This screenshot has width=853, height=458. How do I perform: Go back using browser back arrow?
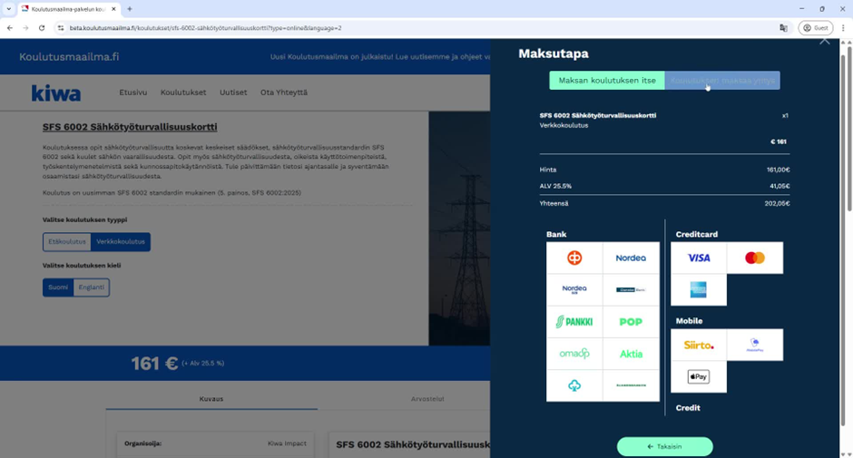coord(10,28)
